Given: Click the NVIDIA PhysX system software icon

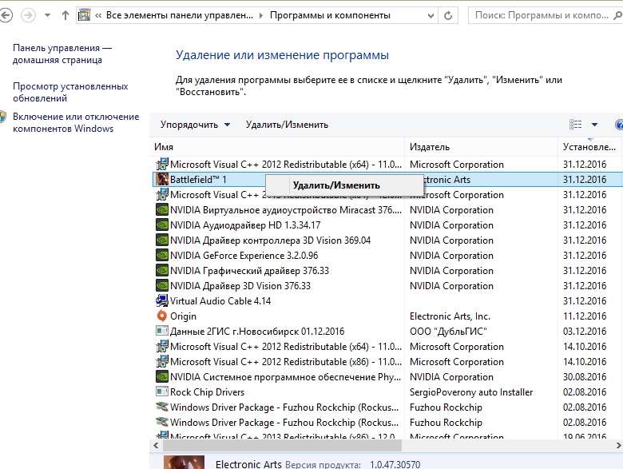Looking at the screenshot, I should coord(162,376).
